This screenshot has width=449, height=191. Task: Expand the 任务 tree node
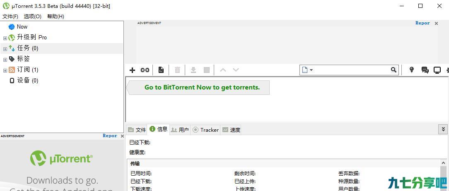coord(5,49)
